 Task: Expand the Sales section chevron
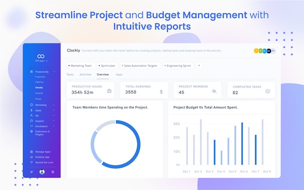[x=53, y=110]
